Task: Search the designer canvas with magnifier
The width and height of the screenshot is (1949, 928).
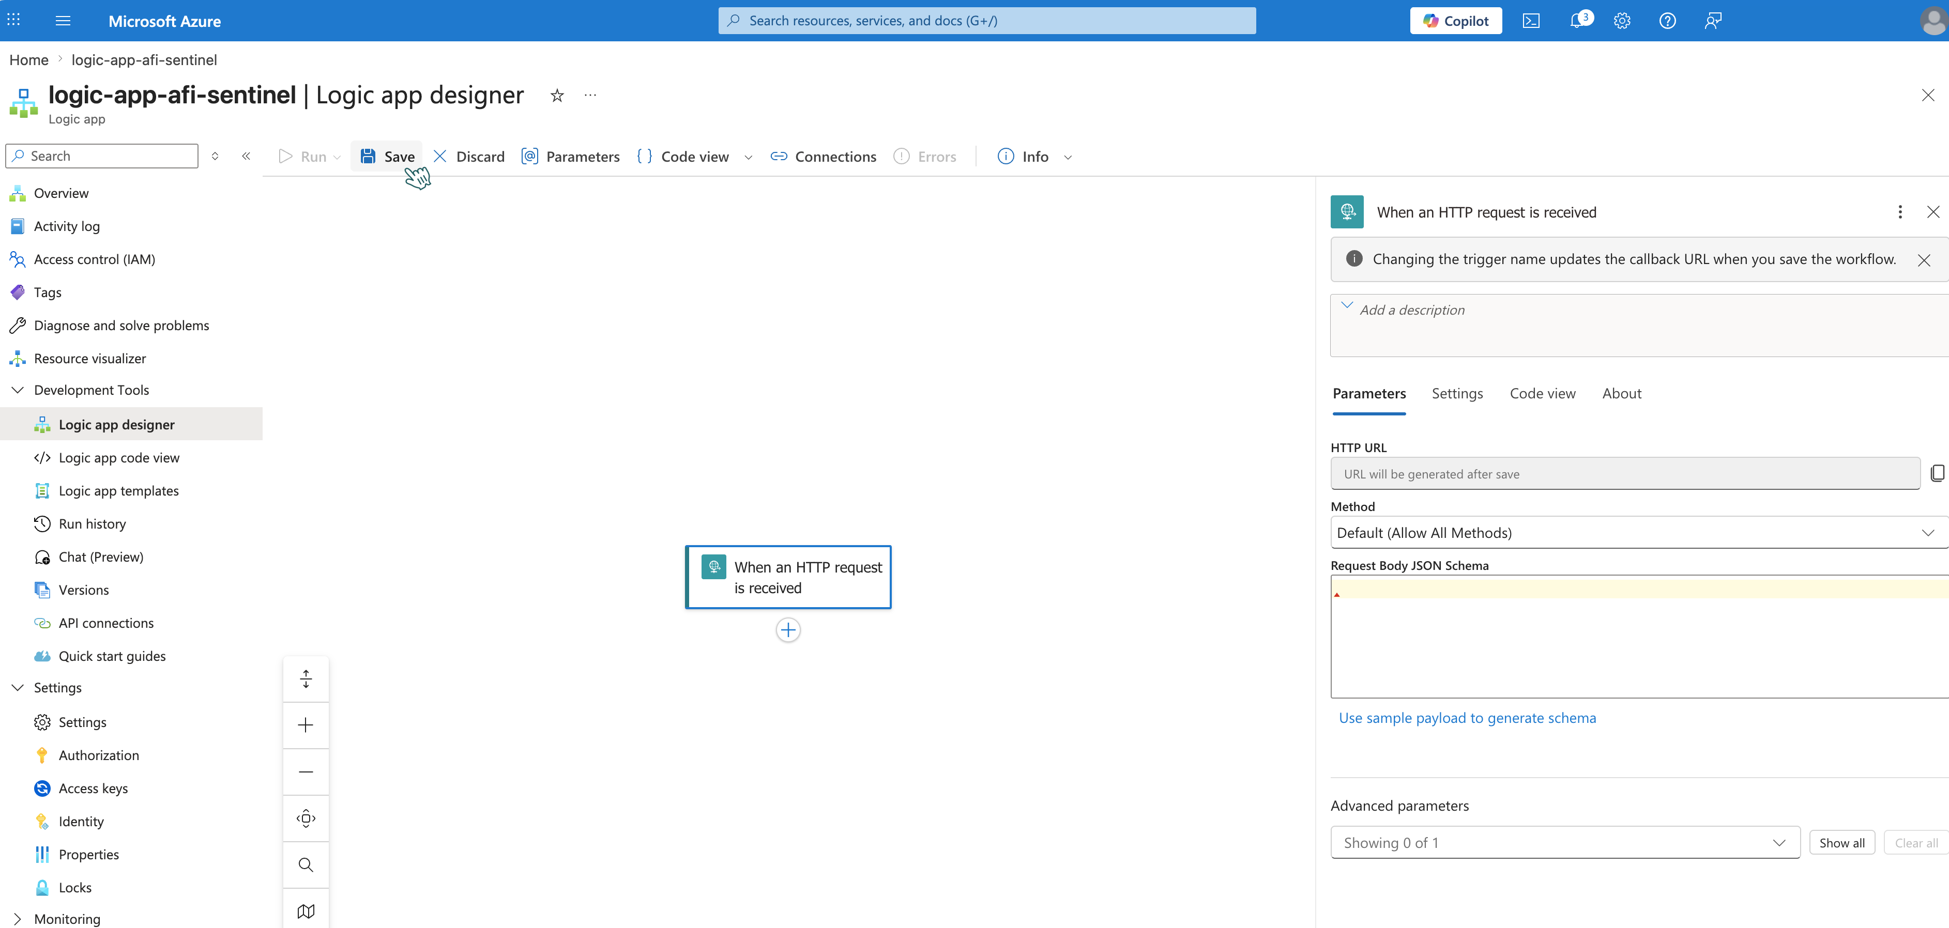Action: coord(306,864)
